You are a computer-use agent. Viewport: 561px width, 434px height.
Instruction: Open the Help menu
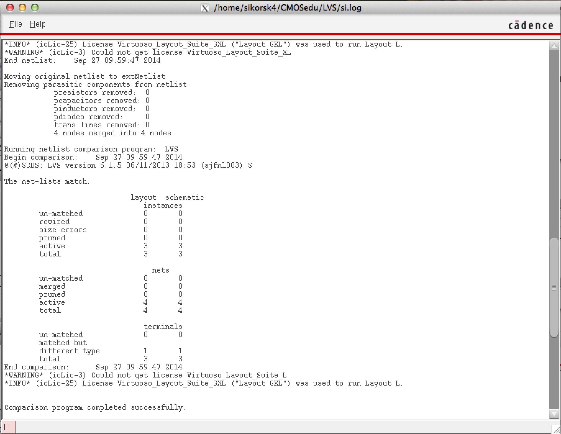click(x=38, y=24)
